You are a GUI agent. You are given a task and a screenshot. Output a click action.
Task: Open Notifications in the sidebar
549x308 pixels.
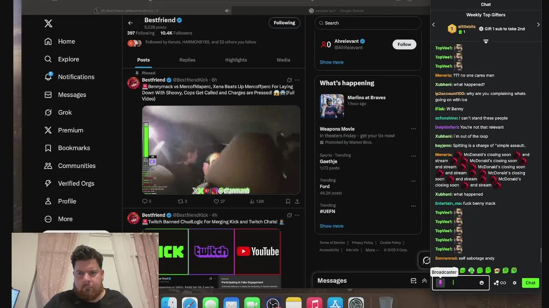coord(69,77)
